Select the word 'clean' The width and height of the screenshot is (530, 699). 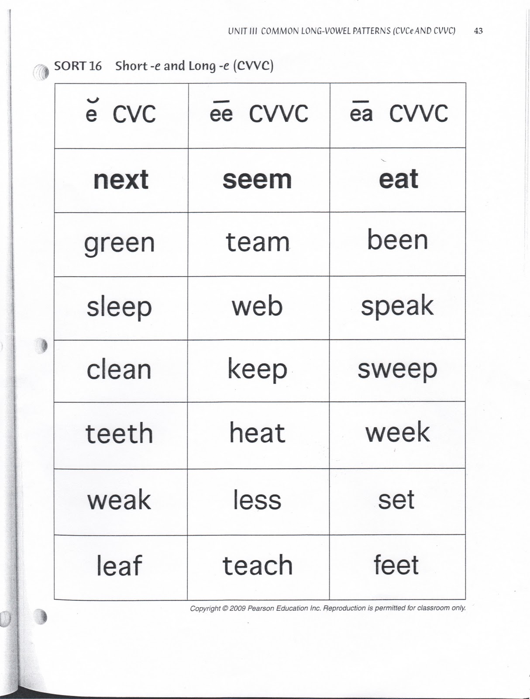pyautogui.click(x=119, y=370)
